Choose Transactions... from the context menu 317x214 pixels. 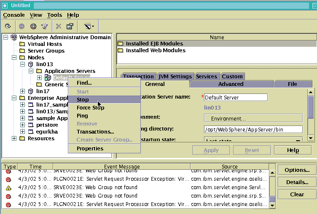click(104, 132)
